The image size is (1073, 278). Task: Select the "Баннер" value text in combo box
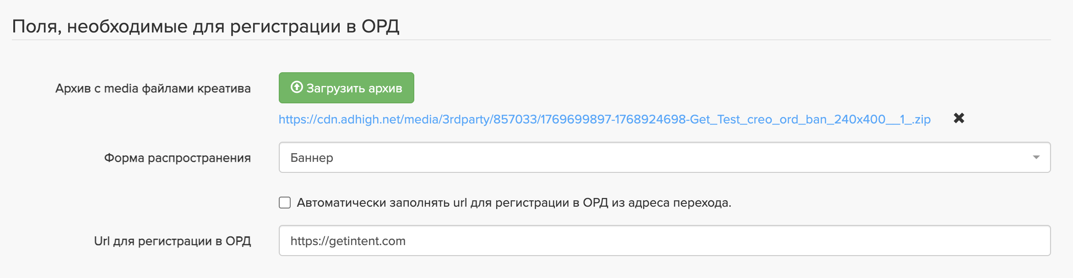pos(312,158)
